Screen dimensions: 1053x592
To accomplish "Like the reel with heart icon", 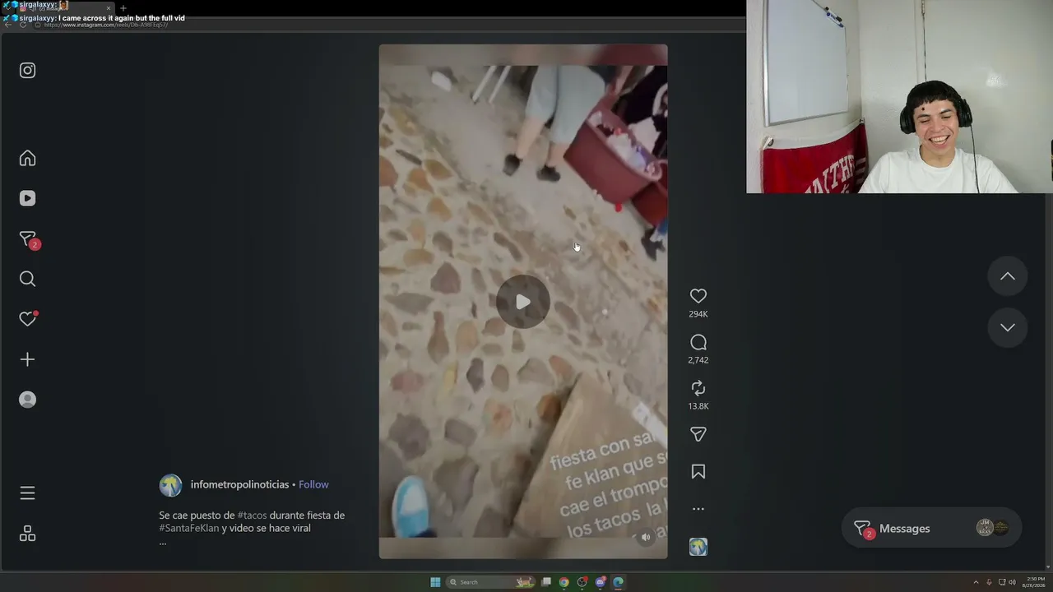I will 698,296.
